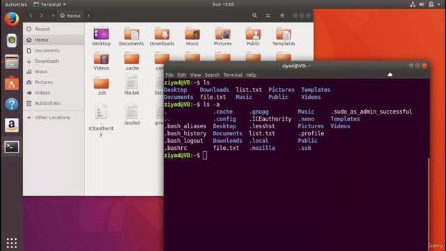Open the Files app in the dock
This screenshot has height=251, width=446.
pyautogui.click(x=12, y=62)
